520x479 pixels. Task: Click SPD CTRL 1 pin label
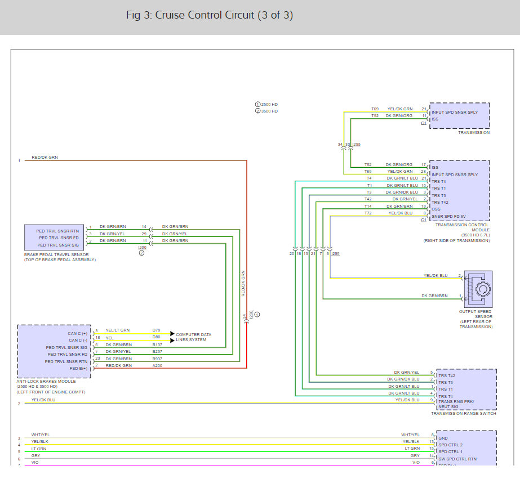coord(450,452)
